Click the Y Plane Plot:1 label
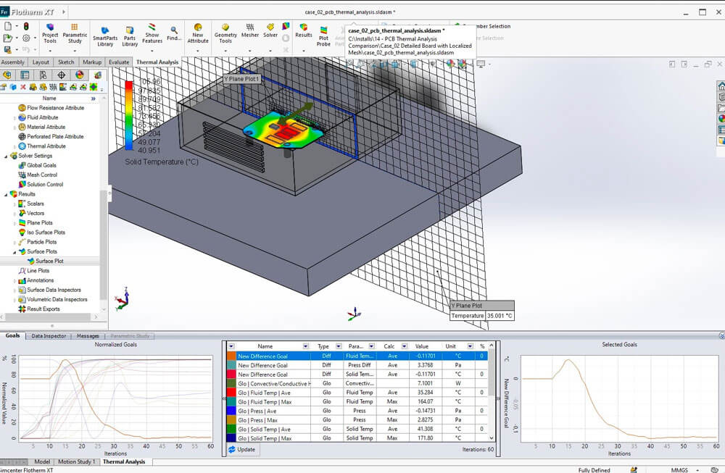725x473 pixels. 242,79
